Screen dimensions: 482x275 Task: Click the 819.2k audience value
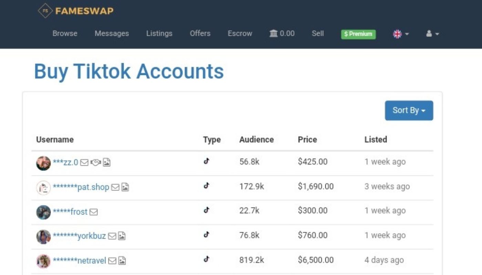coord(252,260)
